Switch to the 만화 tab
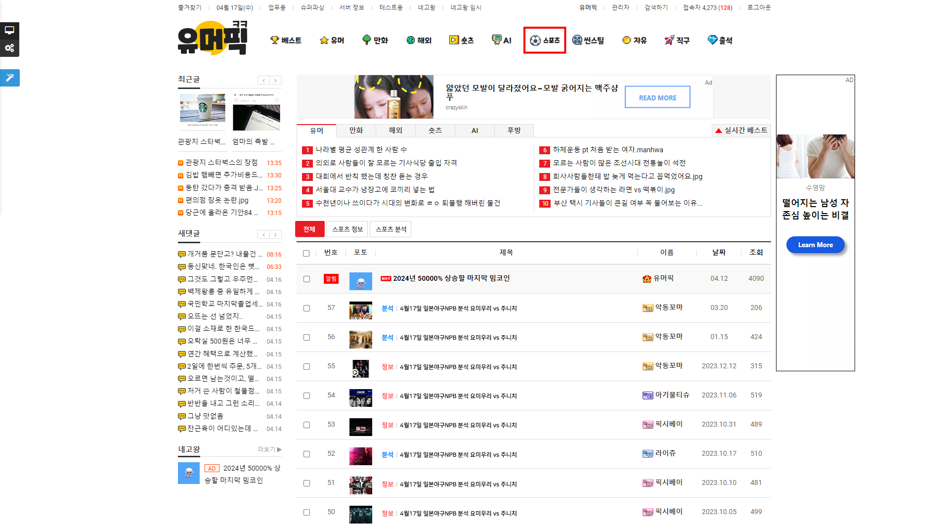Viewport: 949px width, 526px height. [x=356, y=131]
